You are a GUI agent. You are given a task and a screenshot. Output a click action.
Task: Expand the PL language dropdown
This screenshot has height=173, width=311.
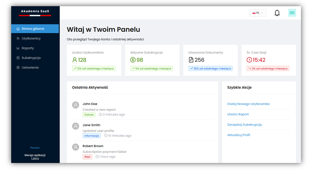click(x=258, y=13)
